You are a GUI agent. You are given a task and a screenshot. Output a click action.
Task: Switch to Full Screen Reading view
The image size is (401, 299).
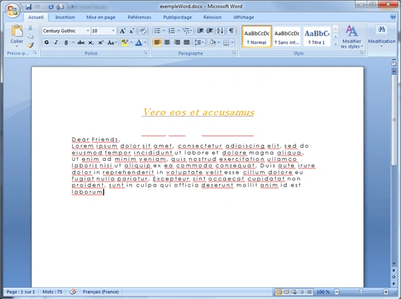tap(287, 291)
